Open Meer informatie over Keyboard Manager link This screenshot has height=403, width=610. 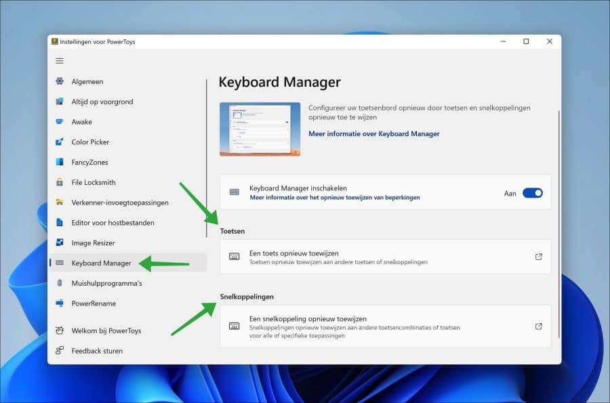374,133
